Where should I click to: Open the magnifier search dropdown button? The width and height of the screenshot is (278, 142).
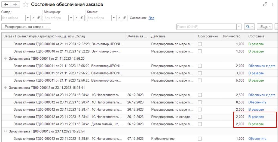(x=249, y=27)
